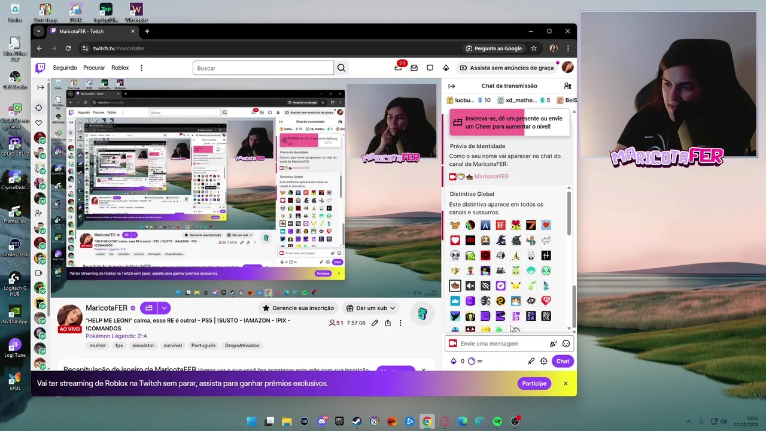Click the Pergunte ao Google button
The image size is (766, 431).
(x=494, y=48)
